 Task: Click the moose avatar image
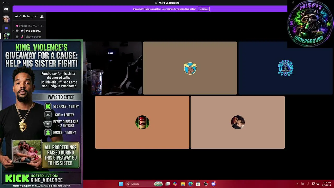tap(190, 68)
